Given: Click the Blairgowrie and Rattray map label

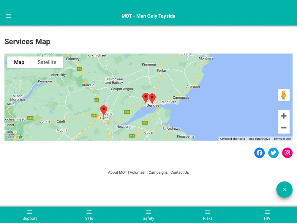Looking at the screenshot, I should [x=114, y=81].
